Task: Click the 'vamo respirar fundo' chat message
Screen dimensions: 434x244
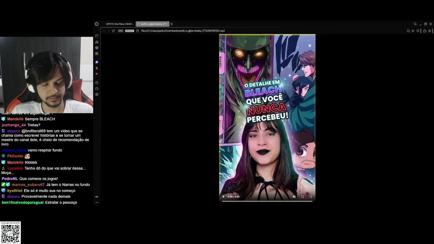Action: click(45, 150)
